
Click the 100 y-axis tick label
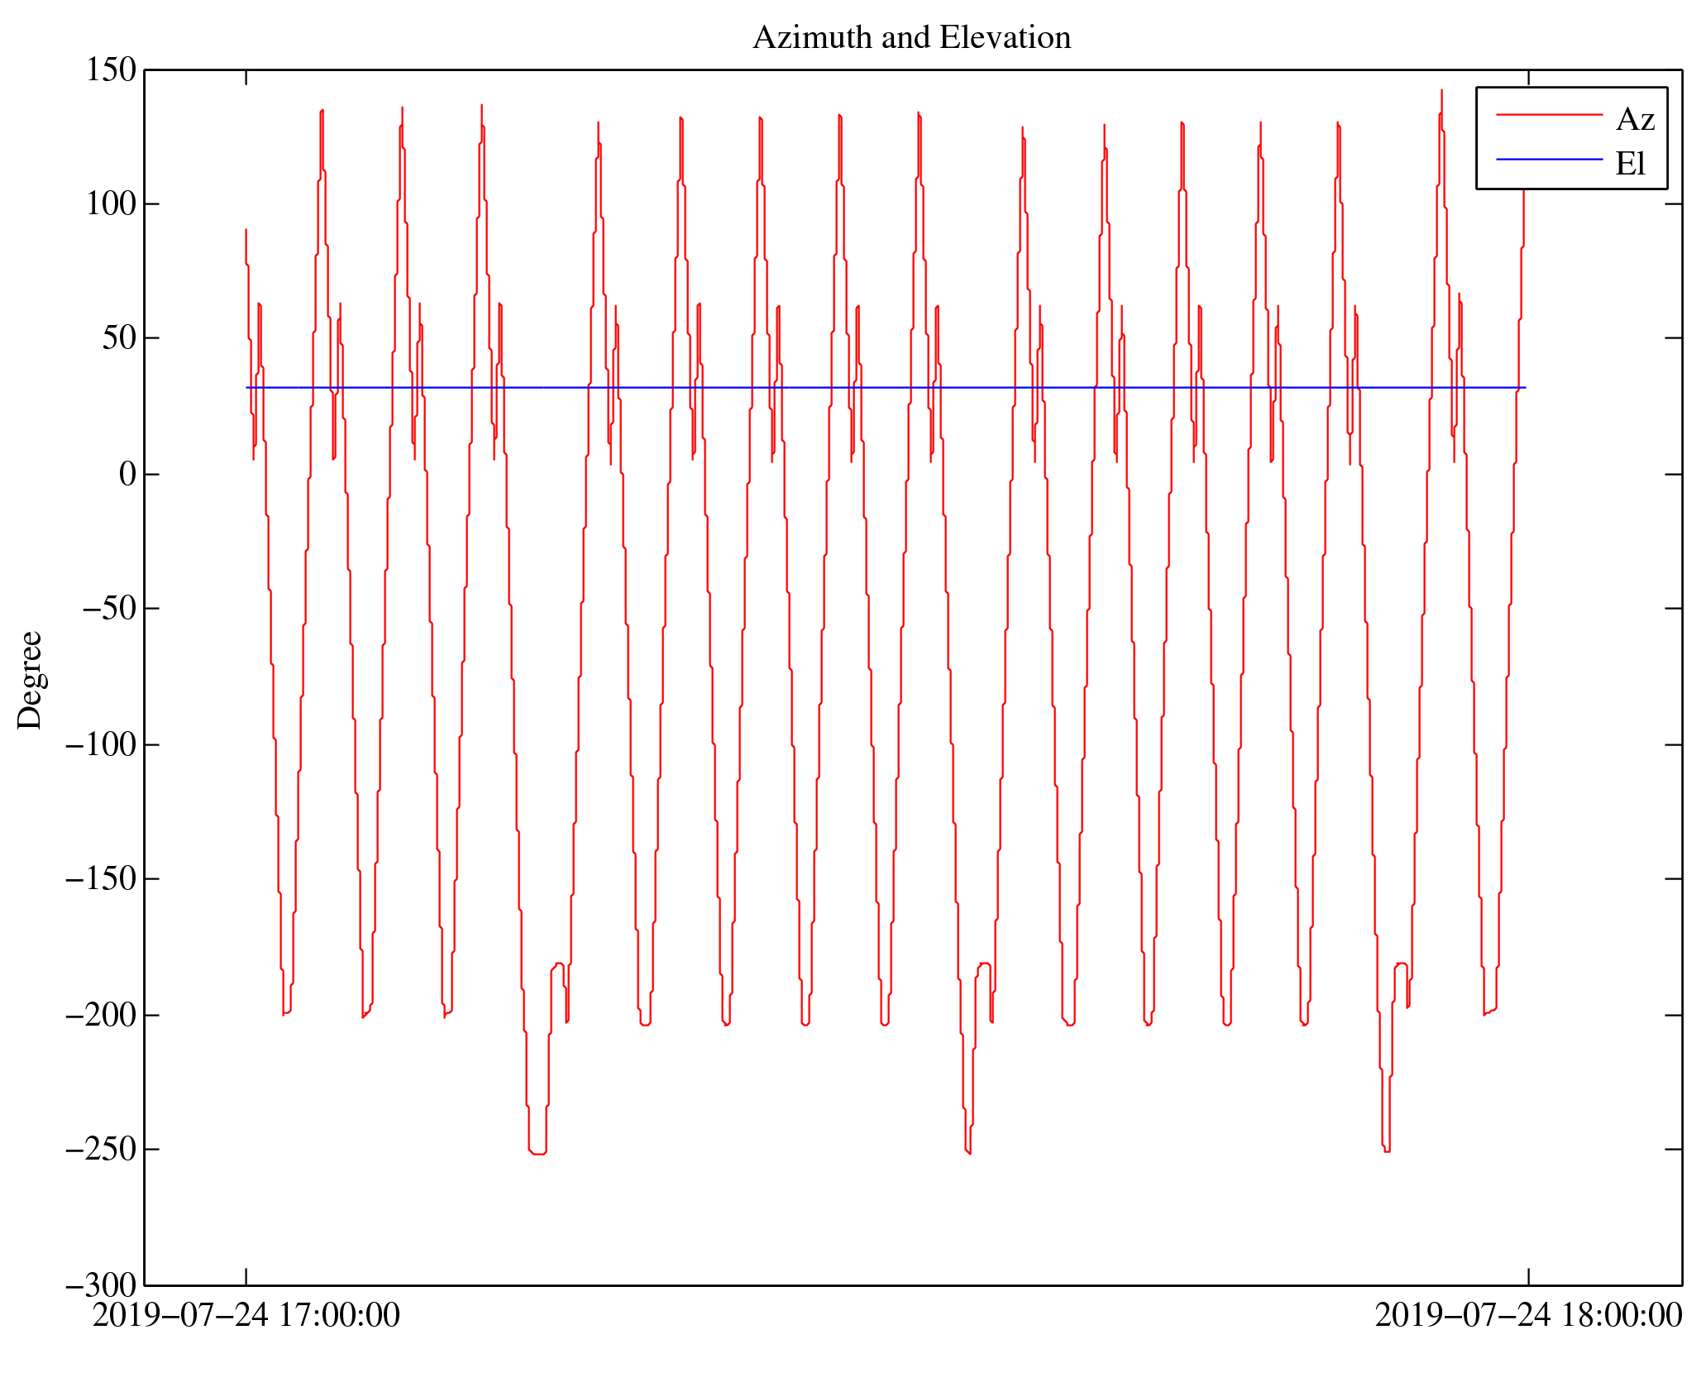[x=111, y=204]
